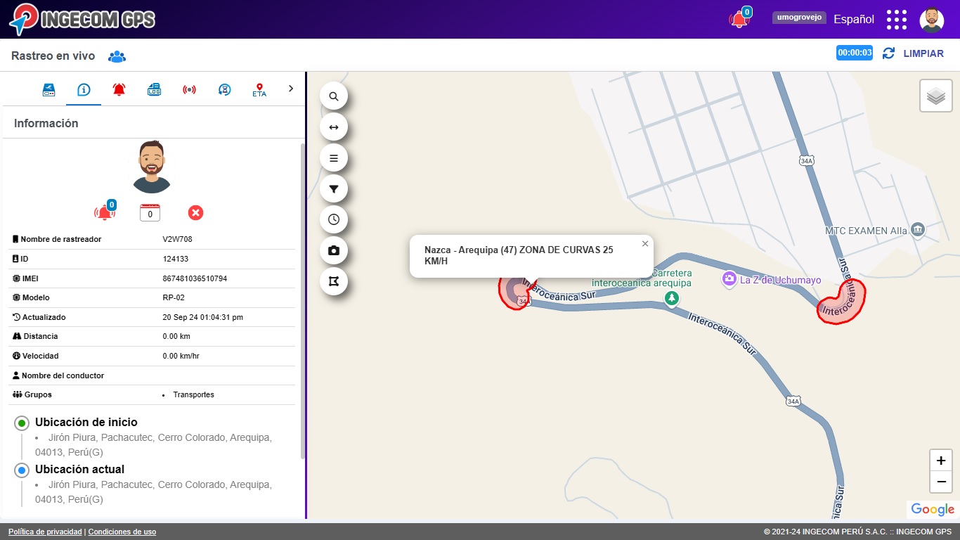Open the hourglass history tab icon
This screenshot has width=960, height=540.
(x=224, y=89)
